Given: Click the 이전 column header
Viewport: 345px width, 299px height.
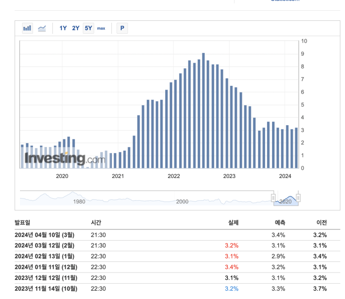Looking at the screenshot, I should tap(322, 223).
